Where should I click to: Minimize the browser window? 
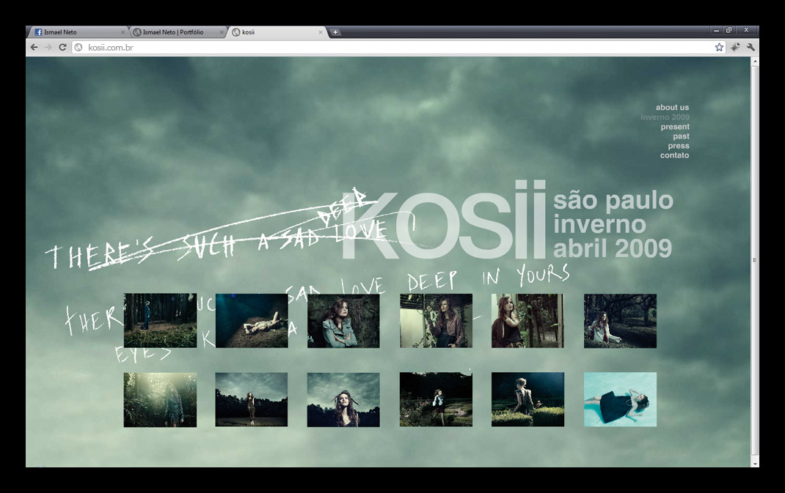(717, 31)
